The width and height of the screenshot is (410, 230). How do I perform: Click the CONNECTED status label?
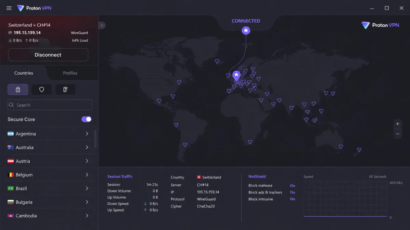click(246, 21)
